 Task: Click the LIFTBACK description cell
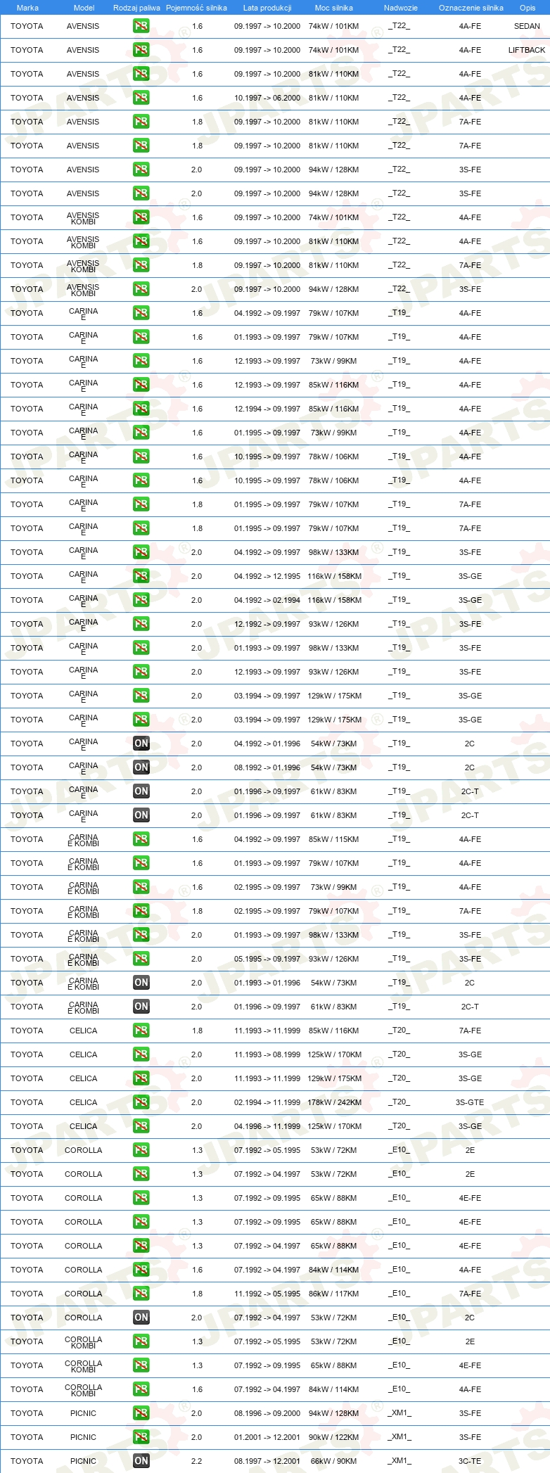(x=527, y=50)
